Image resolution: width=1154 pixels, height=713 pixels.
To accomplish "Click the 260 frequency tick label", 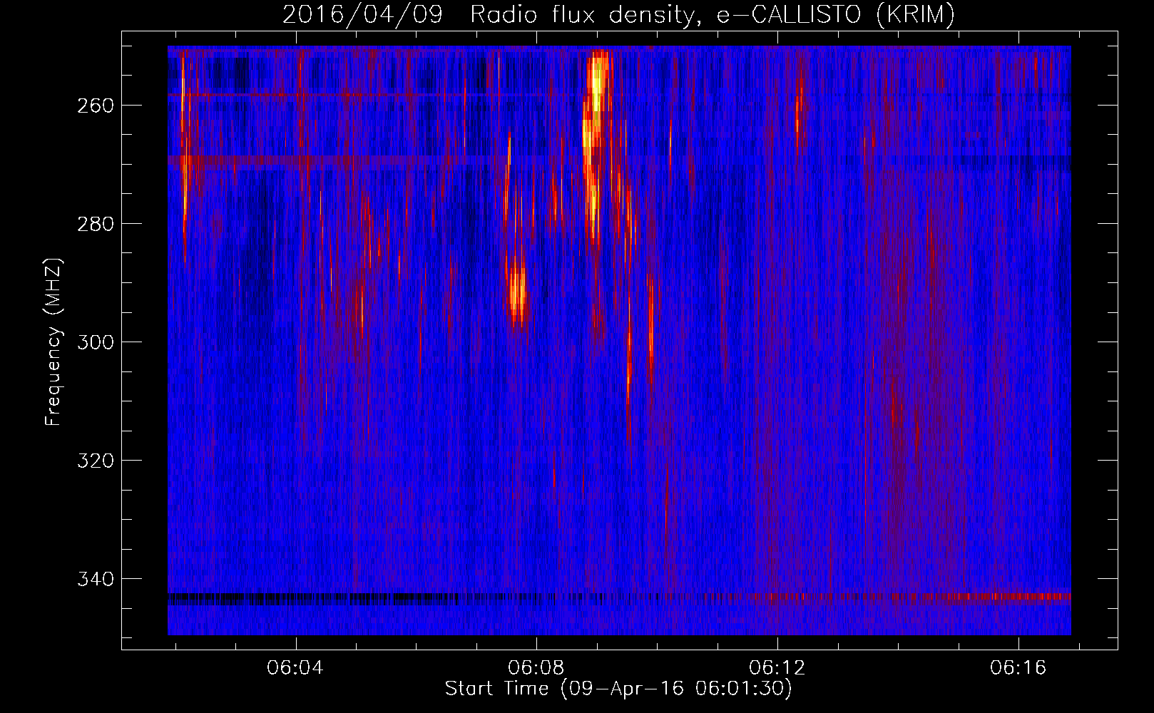I will click(x=95, y=106).
